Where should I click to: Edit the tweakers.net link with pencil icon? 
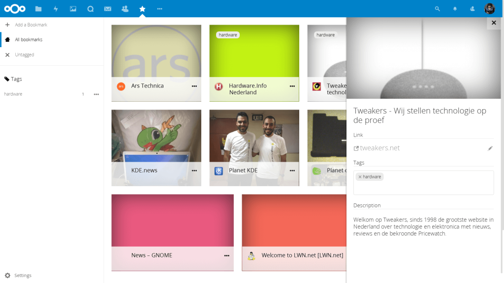pos(490,148)
